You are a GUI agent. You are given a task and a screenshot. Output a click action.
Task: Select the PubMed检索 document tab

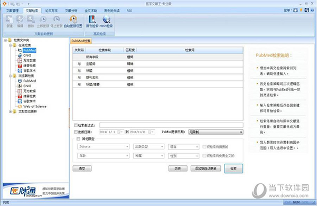click(81, 41)
